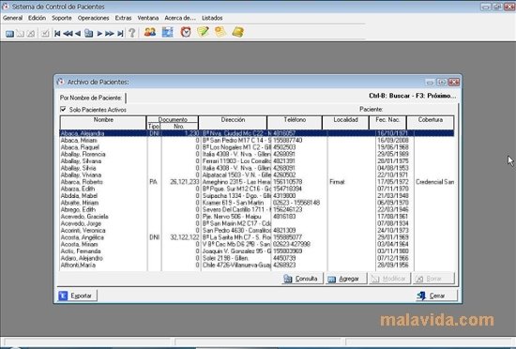
Task: Select the row Abaca, Alejandra
Action: click(257, 133)
